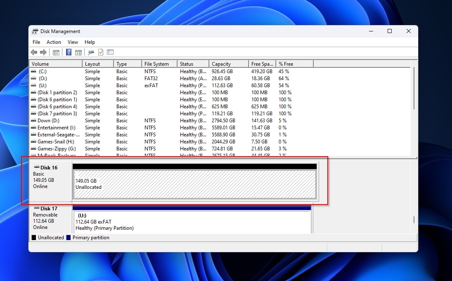The image size is (452, 281).
Task: Sort by the File System column header
Action: point(159,64)
